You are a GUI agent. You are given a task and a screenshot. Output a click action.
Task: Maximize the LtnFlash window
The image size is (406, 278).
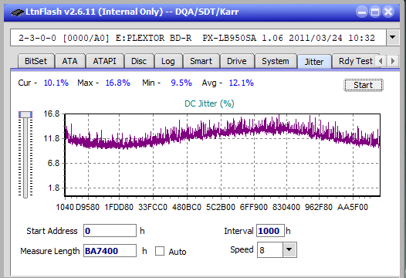click(x=375, y=12)
